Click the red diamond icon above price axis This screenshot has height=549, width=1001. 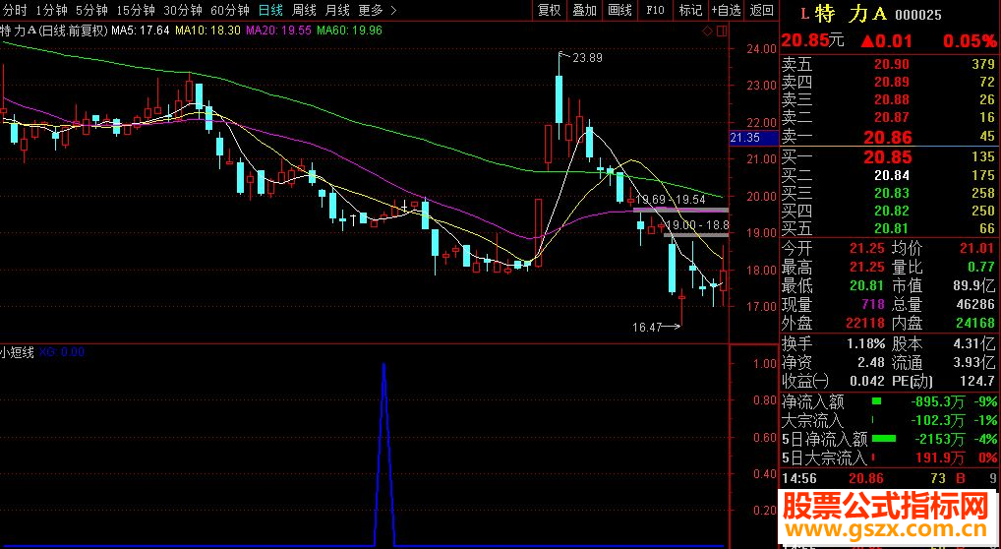(x=707, y=30)
